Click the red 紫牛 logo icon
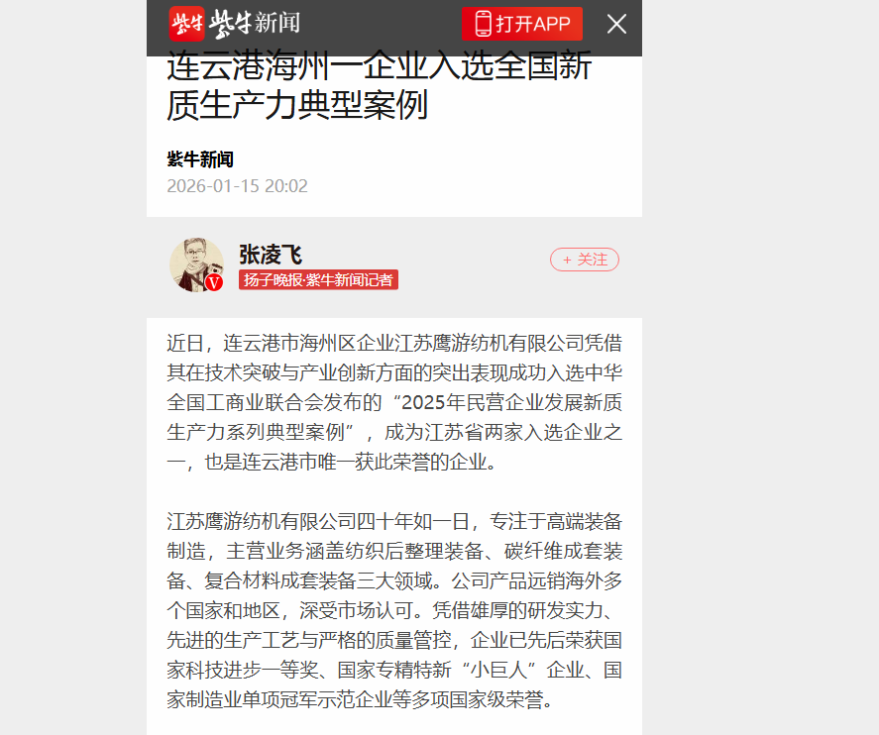 coord(186,24)
